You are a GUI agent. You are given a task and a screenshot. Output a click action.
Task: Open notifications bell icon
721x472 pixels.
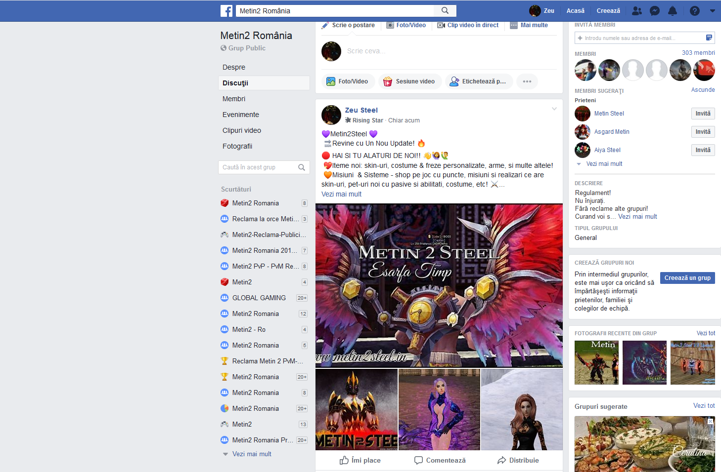point(673,11)
